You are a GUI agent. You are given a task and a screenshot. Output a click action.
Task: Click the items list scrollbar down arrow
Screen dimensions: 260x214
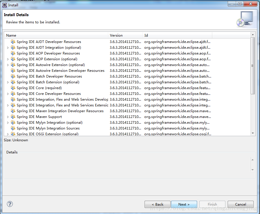point(253,133)
